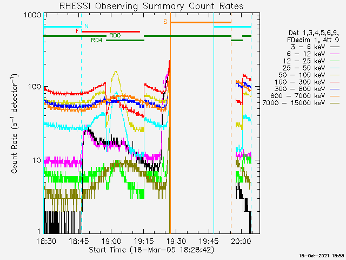The image size is (346, 260).
Task: Click the 10 y-axis tick label
Action: (37, 160)
